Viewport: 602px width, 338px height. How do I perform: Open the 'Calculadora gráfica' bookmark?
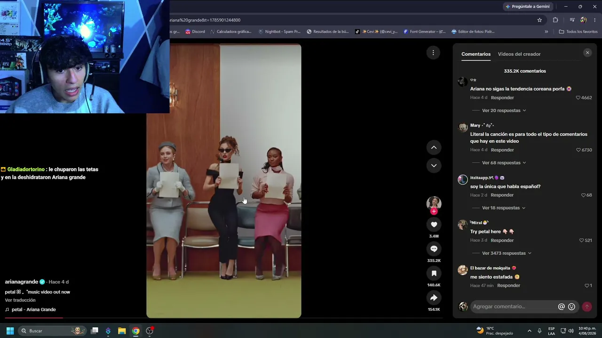click(x=231, y=31)
